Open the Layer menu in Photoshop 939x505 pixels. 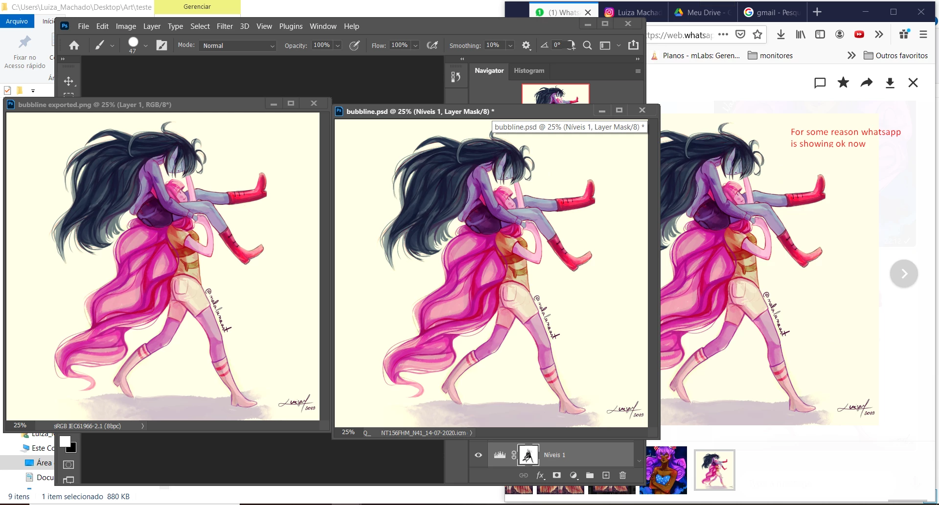pos(152,26)
